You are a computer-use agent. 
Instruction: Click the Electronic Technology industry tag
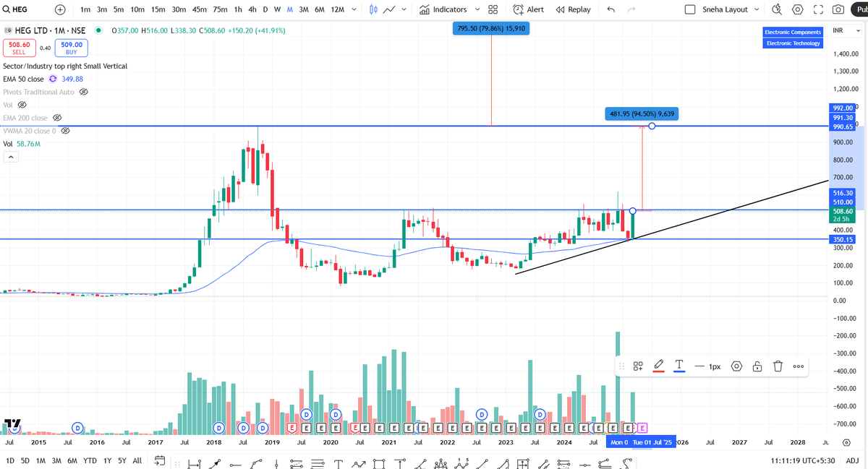[x=793, y=43]
